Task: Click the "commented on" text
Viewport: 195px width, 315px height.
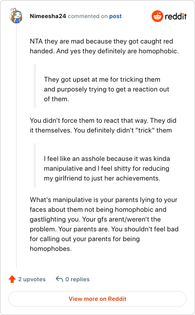Action: point(88,16)
